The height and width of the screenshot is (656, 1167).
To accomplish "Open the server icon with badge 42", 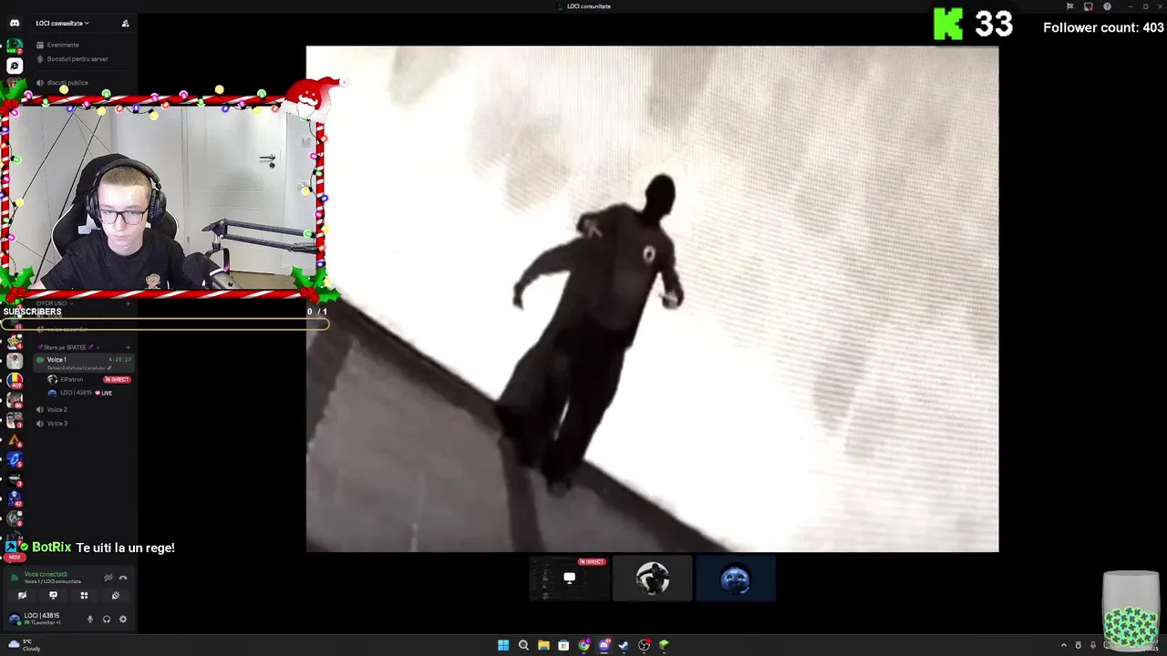I will pos(14,498).
